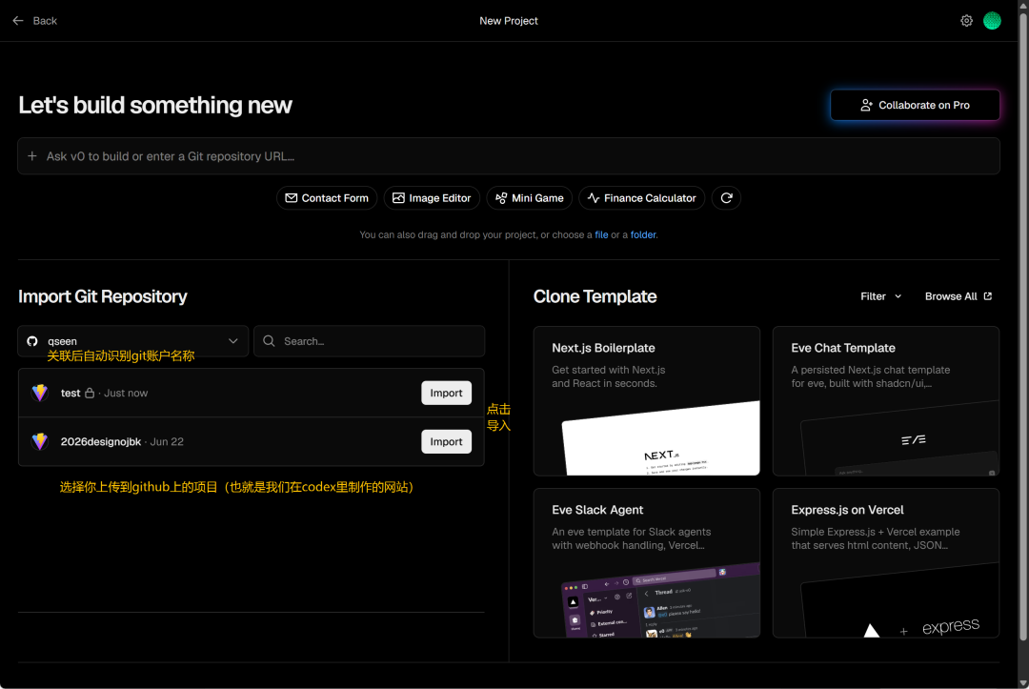Select the Contact Form suggestion
Viewport: 1029px width, 689px height.
(327, 198)
